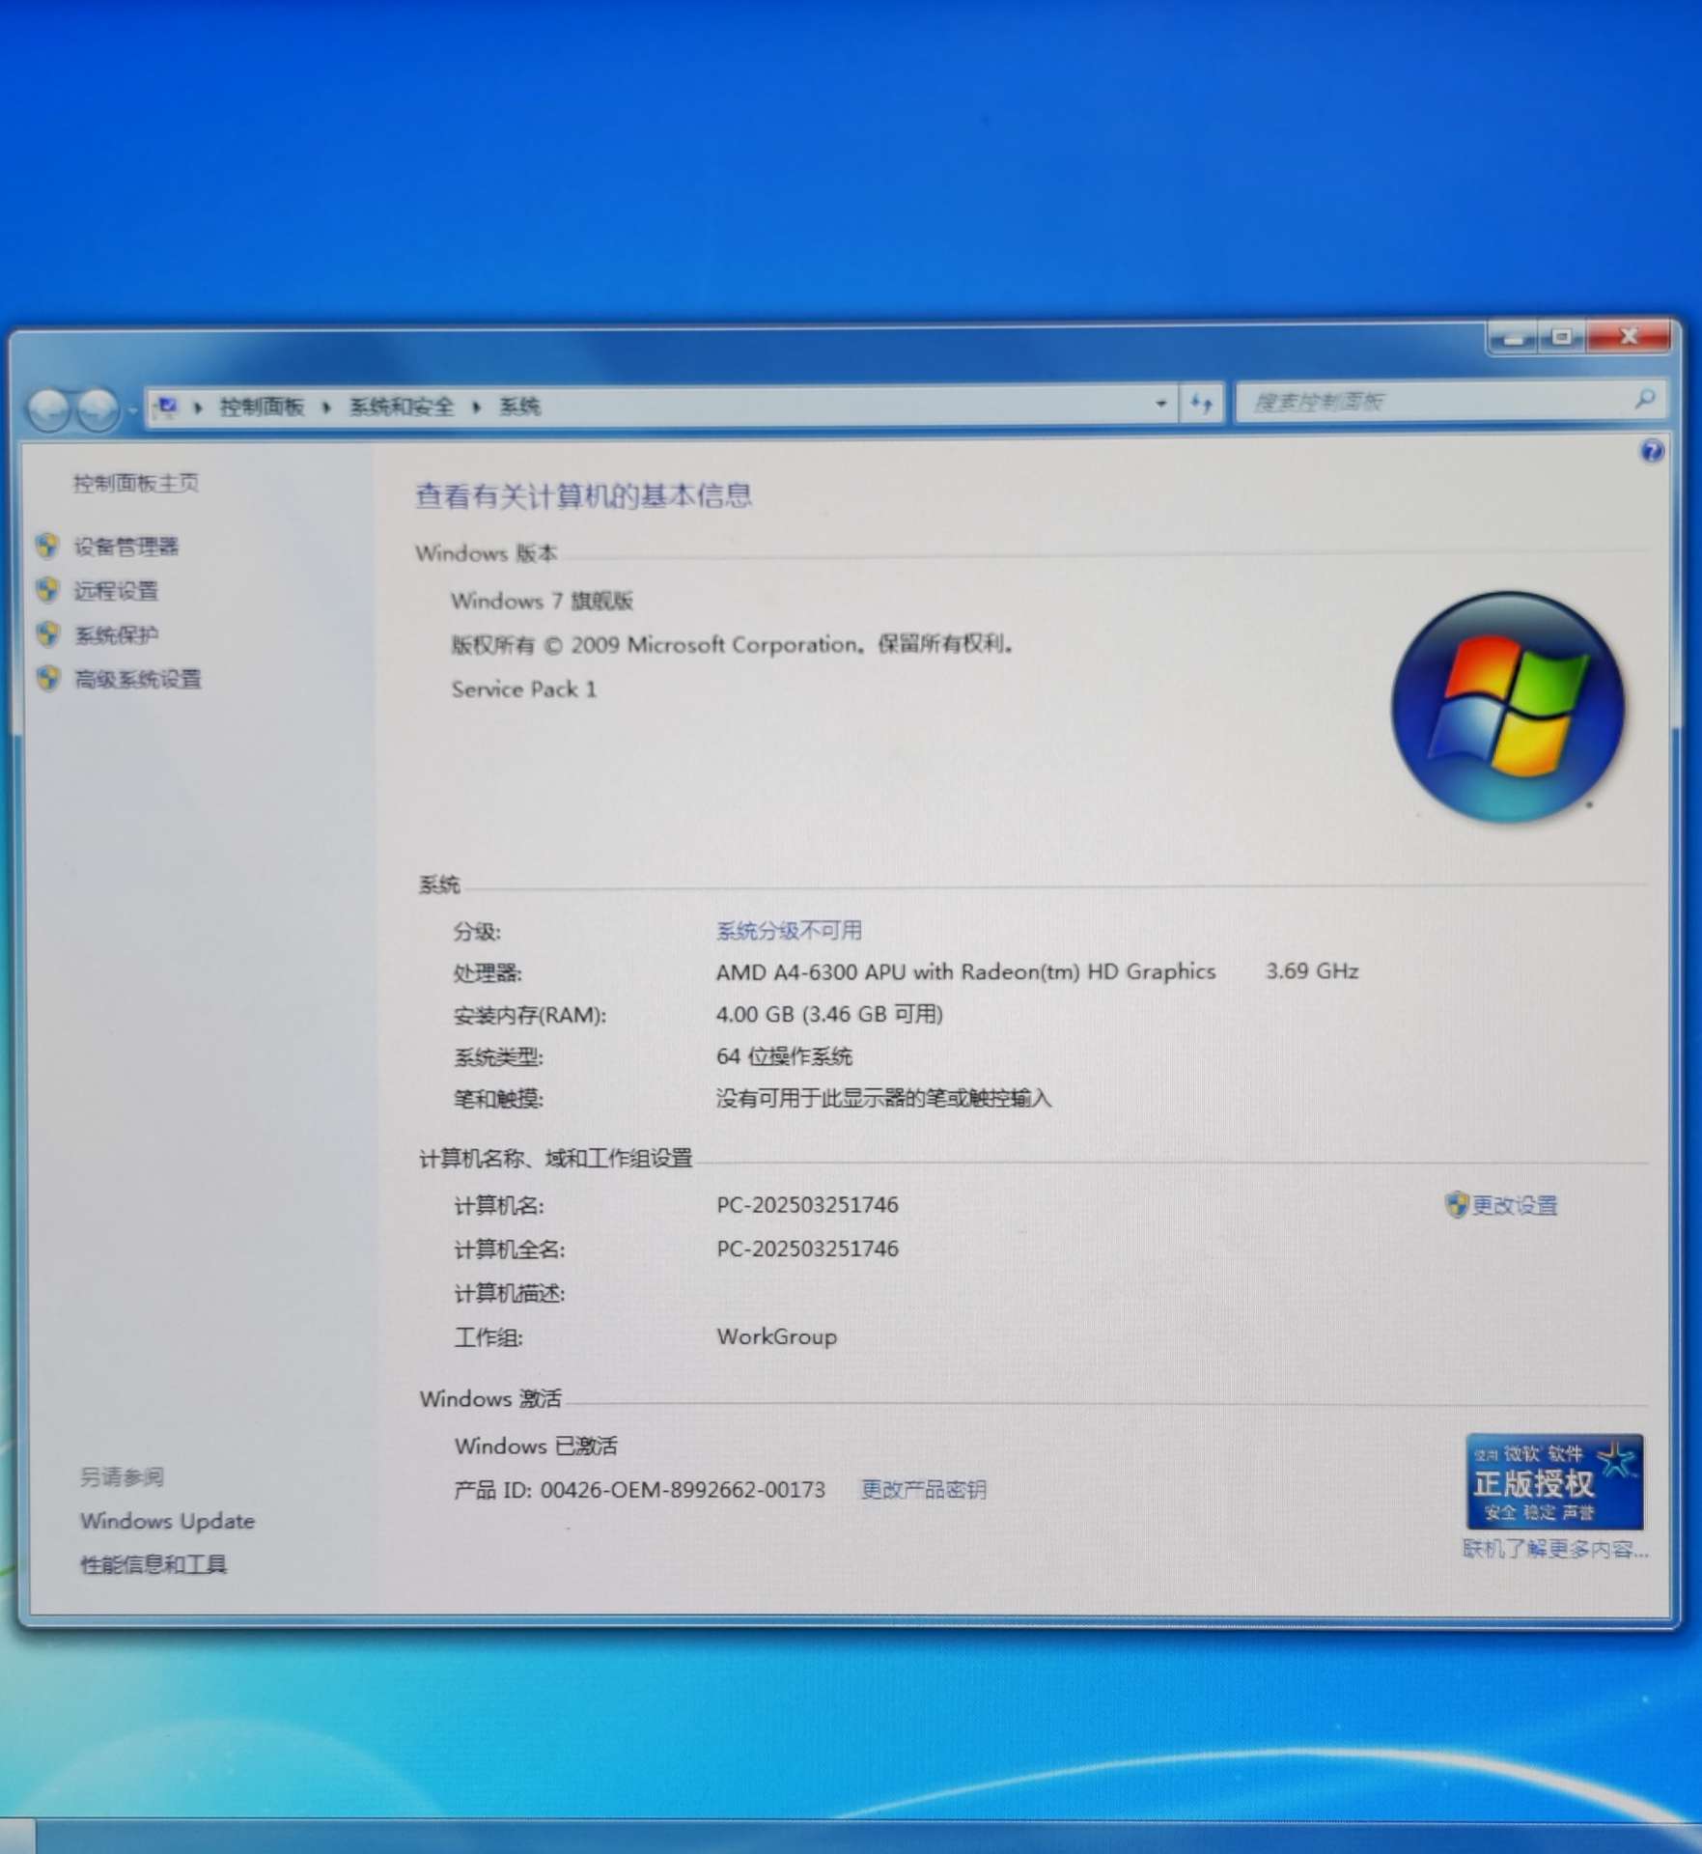This screenshot has width=1702, height=1854.
Task: Click the shield icon beside 系统保护
Action: [47, 633]
